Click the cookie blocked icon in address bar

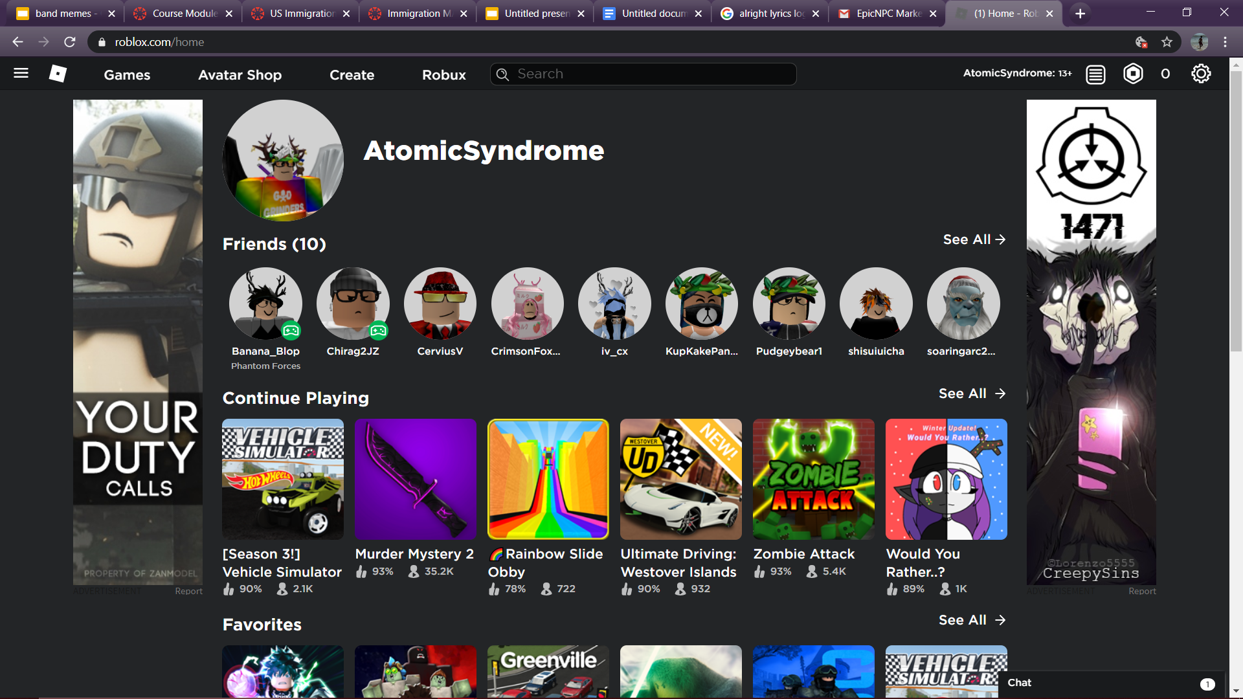(x=1141, y=42)
